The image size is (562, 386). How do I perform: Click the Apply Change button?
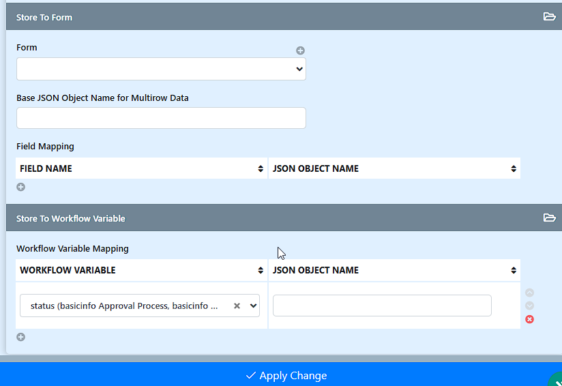click(x=286, y=375)
